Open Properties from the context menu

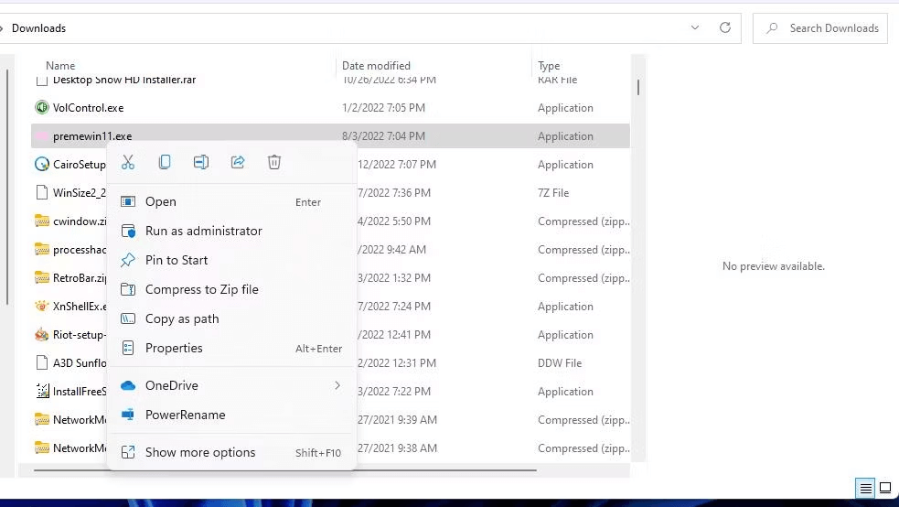[231, 348]
